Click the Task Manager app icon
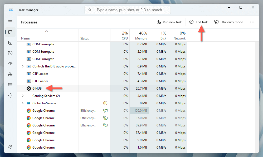Viewport: 263px width, 157px height. click(x=11, y=10)
